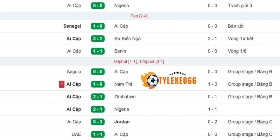Click the 2-1 score badge against Zimbabwe
The image size is (280, 140).
(x=98, y=97)
